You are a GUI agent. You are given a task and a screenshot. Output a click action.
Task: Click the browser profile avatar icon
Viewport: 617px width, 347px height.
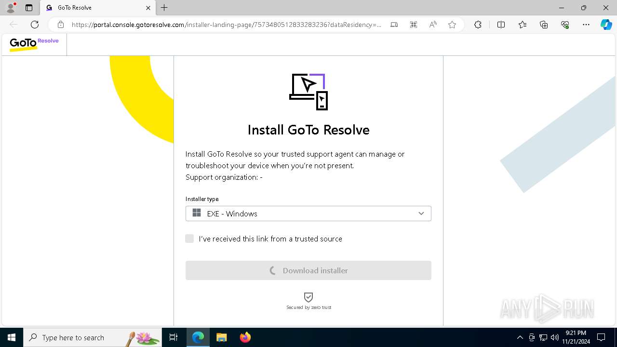click(x=11, y=8)
